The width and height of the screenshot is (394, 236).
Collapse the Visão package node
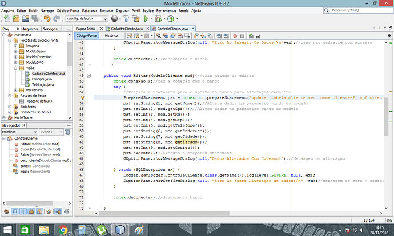15,68
